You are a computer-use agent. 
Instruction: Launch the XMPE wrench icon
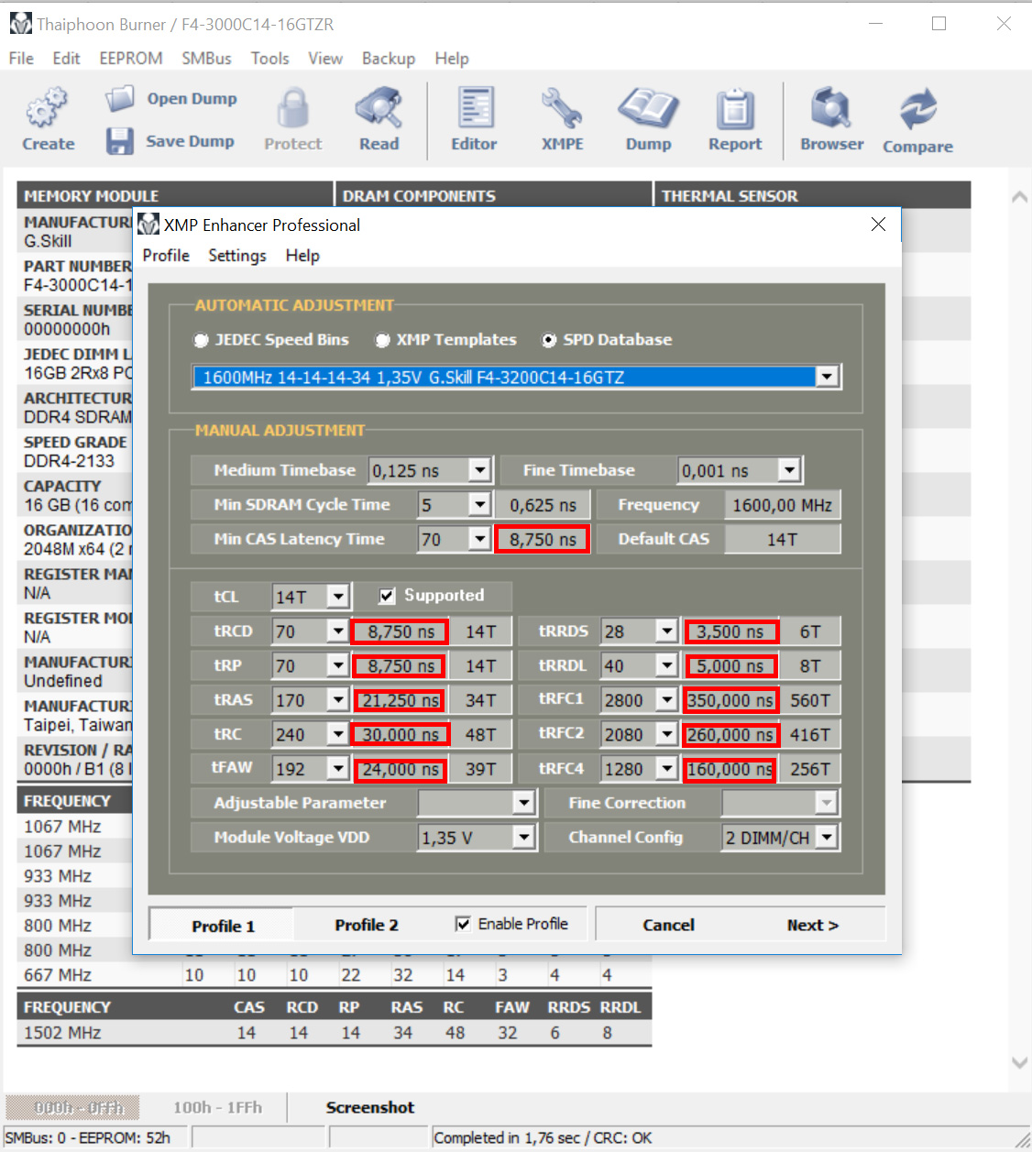[x=562, y=108]
